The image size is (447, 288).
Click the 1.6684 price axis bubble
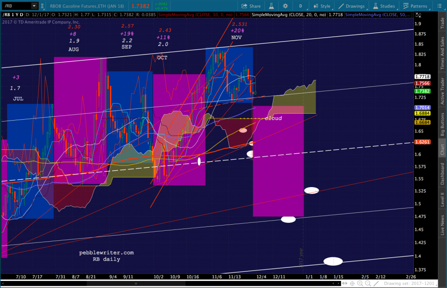pyautogui.click(x=422, y=122)
